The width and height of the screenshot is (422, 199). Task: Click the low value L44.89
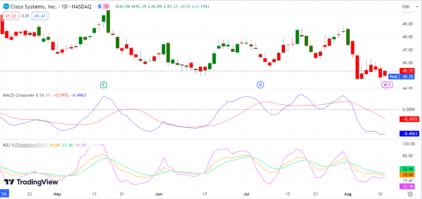[155, 7]
